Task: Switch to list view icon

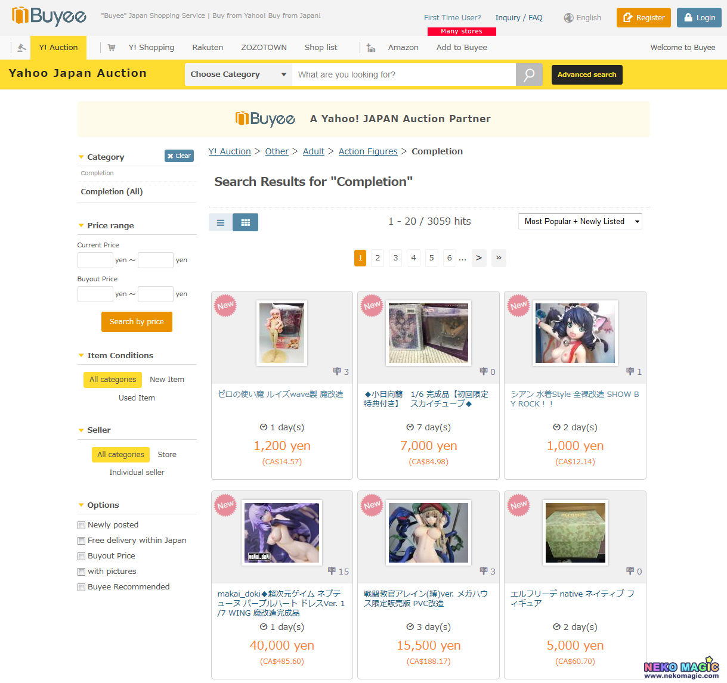Action: point(221,222)
